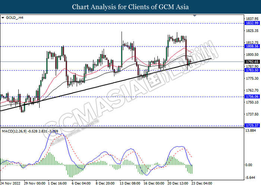Viewport: 261px width, 186px height.
Task: Click the 16 Dec 00:00 time label
Action: (154, 183)
